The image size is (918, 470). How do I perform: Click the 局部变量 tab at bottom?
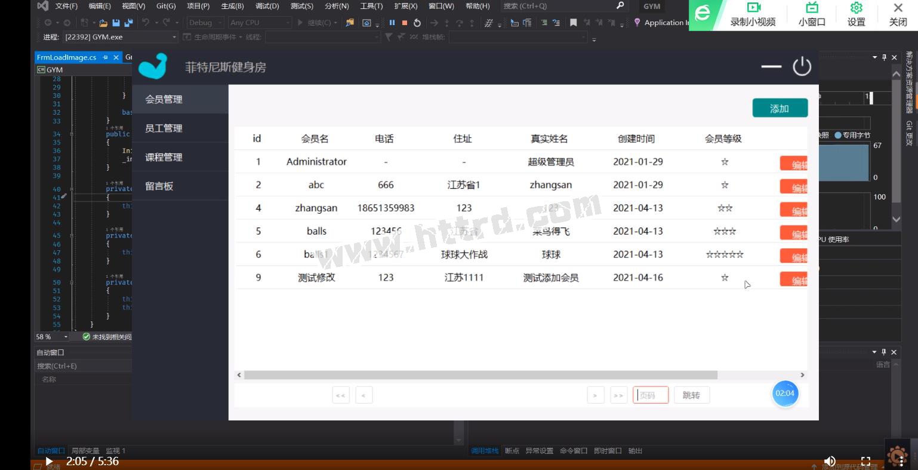(85, 451)
